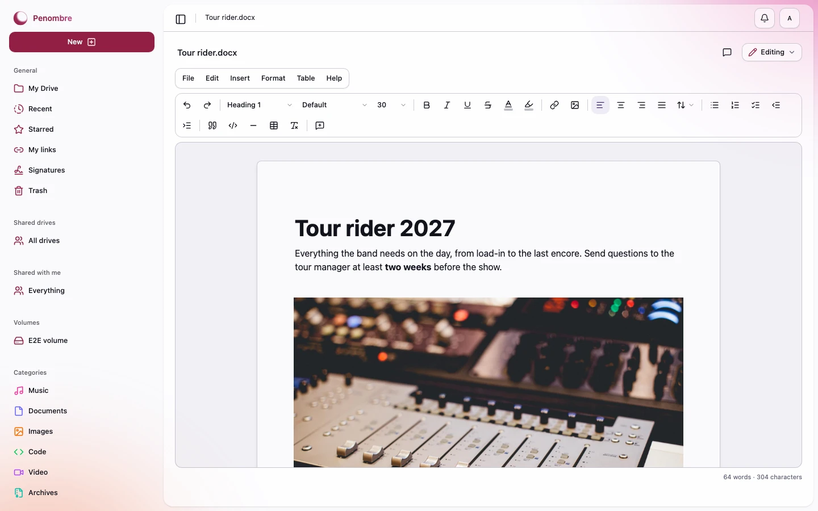Toggle underline formatting
Viewport: 818px width, 511px height.
point(468,105)
